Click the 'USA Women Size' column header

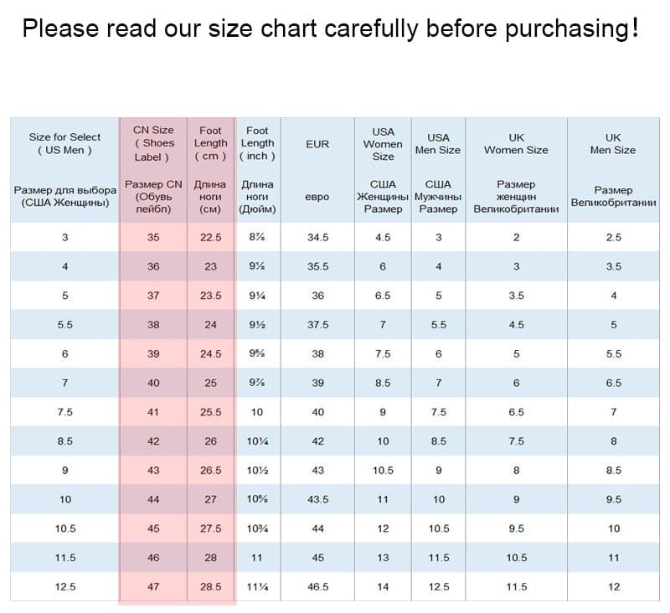tap(383, 144)
